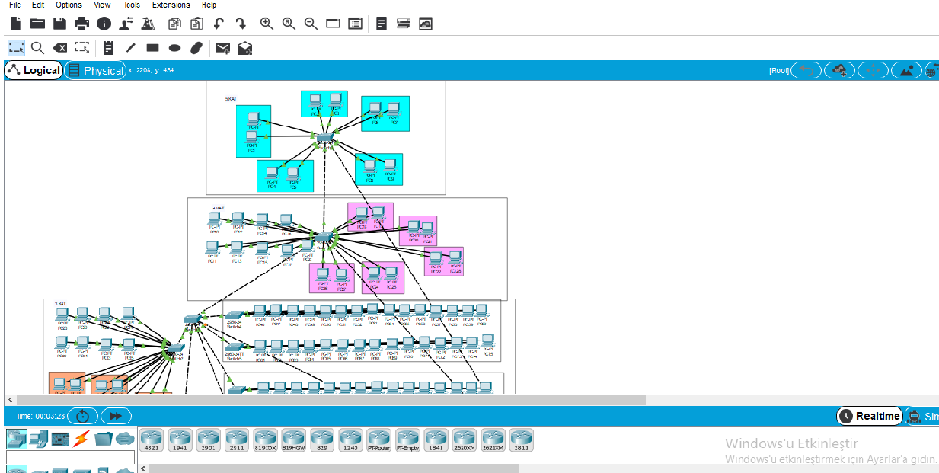This screenshot has width=939, height=473.
Task: Switch to Physical workspace view
Action: point(95,71)
